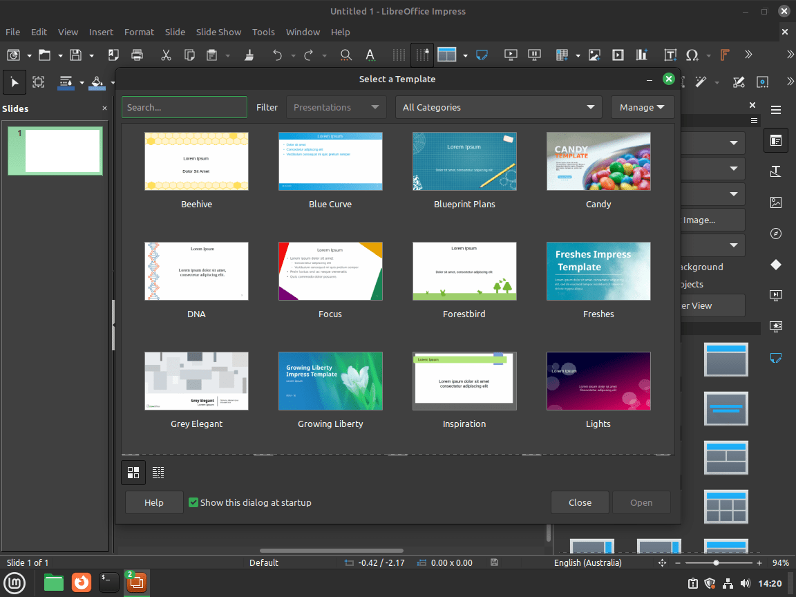Select the Clone Formatting tool
Viewport: 796px width, 597px height.
pyautogui.click(x=249, y=55)
